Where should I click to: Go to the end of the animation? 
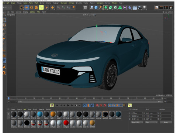tap(80, 105)
